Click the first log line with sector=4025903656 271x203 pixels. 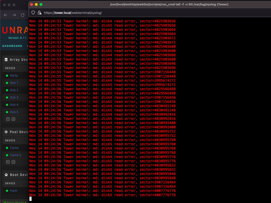pyautogui.click(x=102, y=21)
